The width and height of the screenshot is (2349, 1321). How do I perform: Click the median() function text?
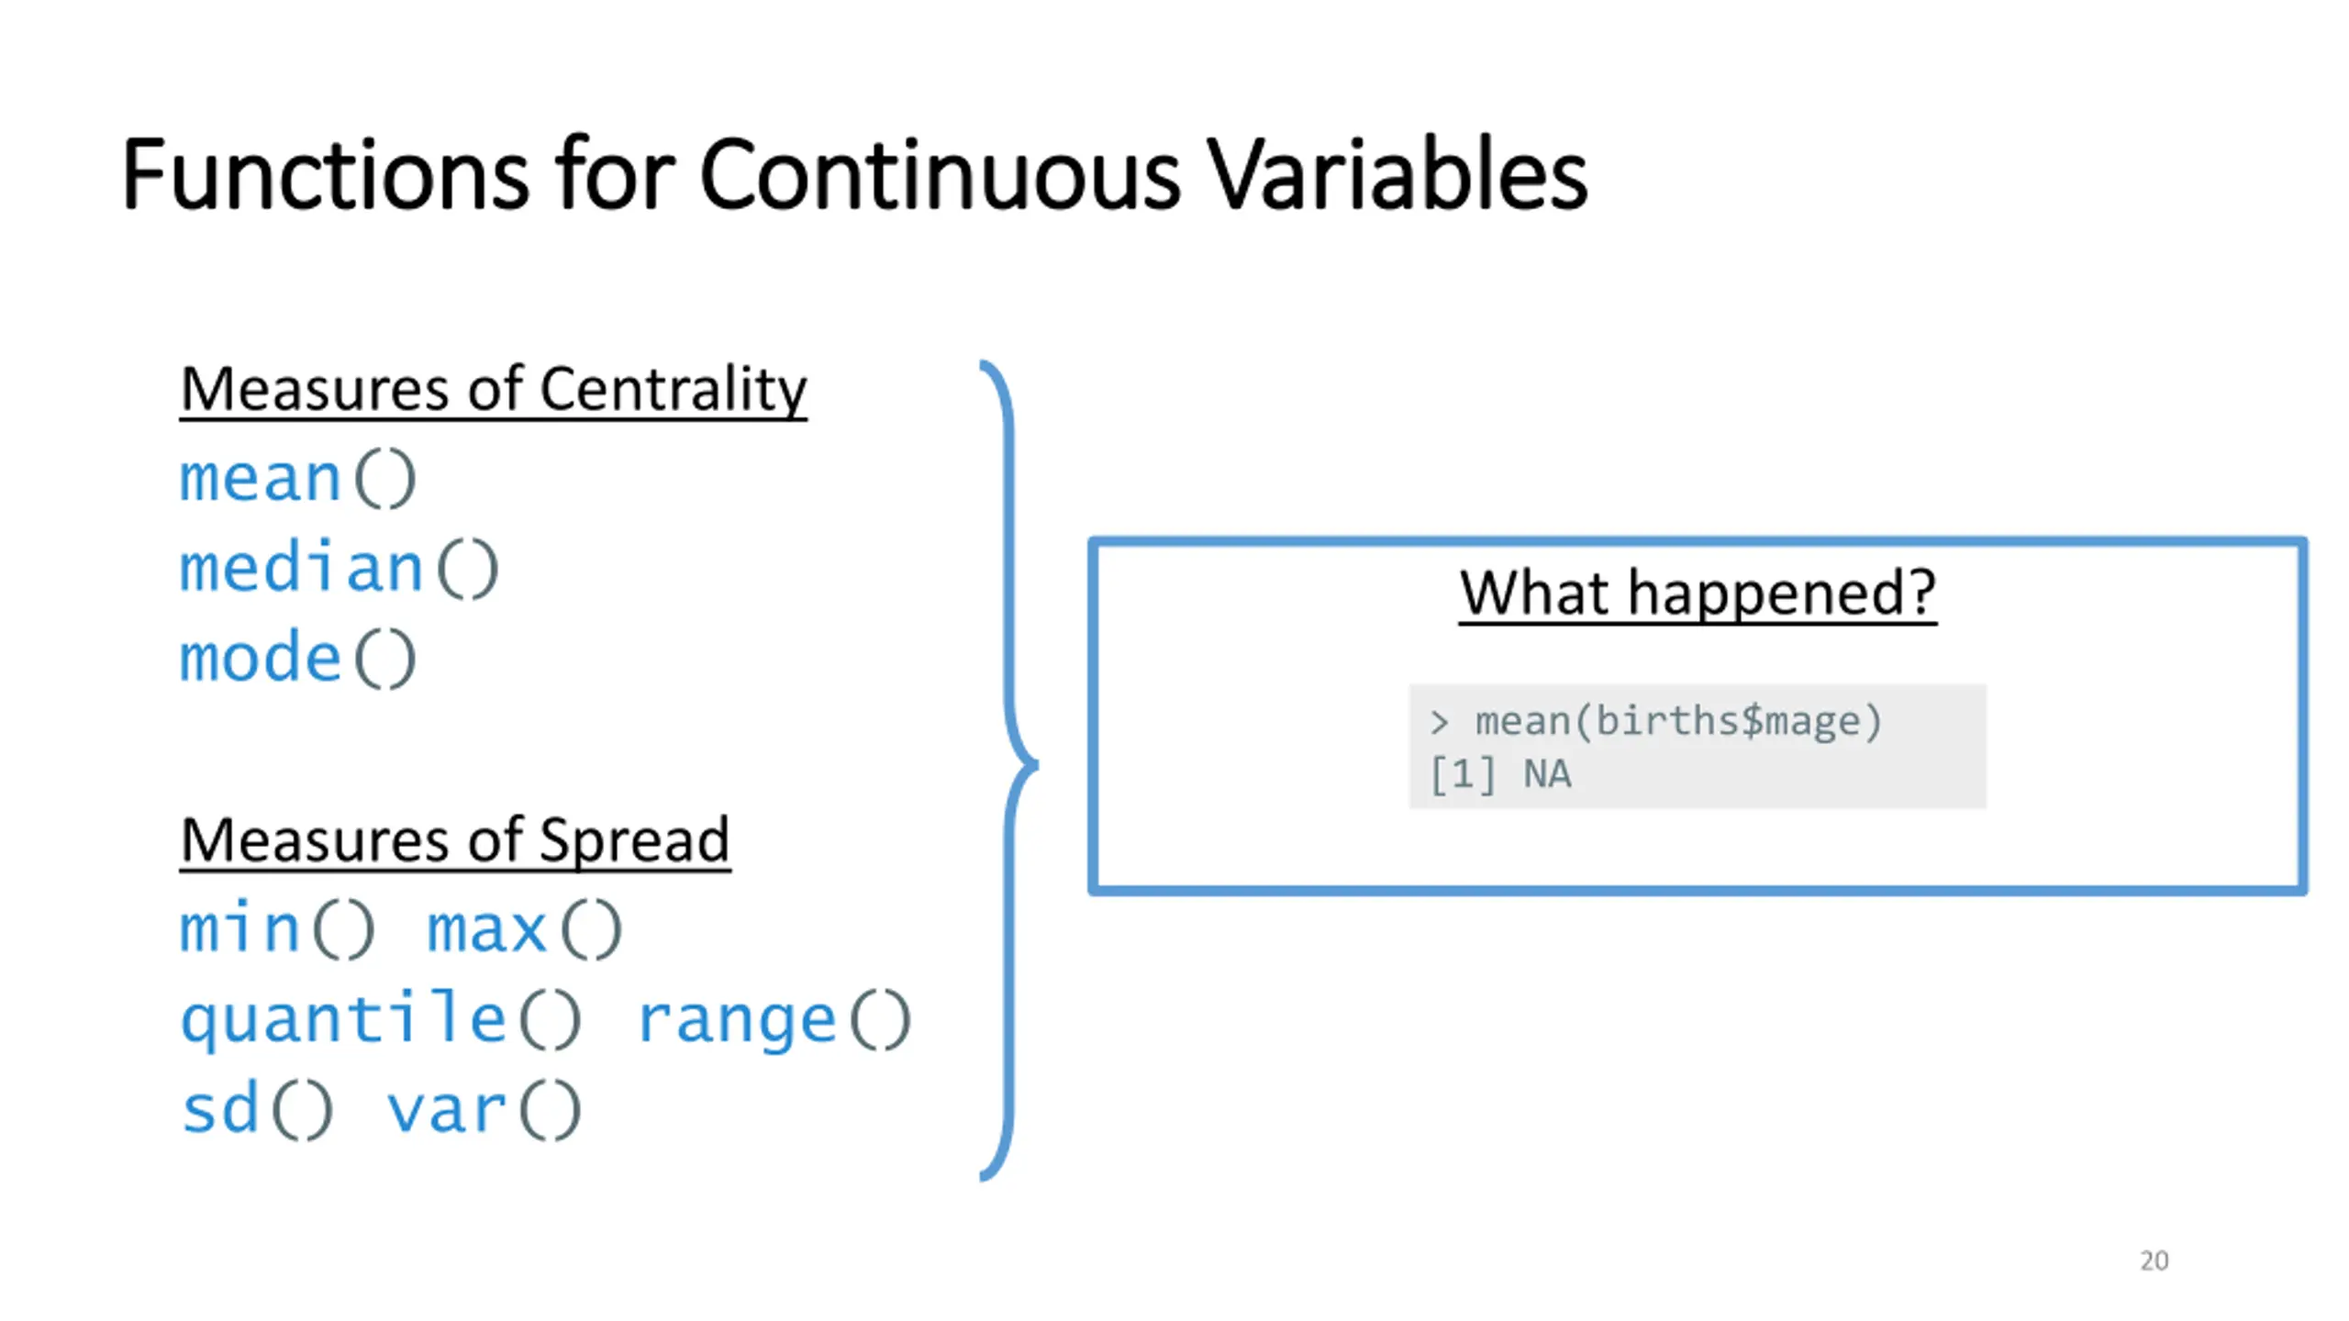(340, 568)
